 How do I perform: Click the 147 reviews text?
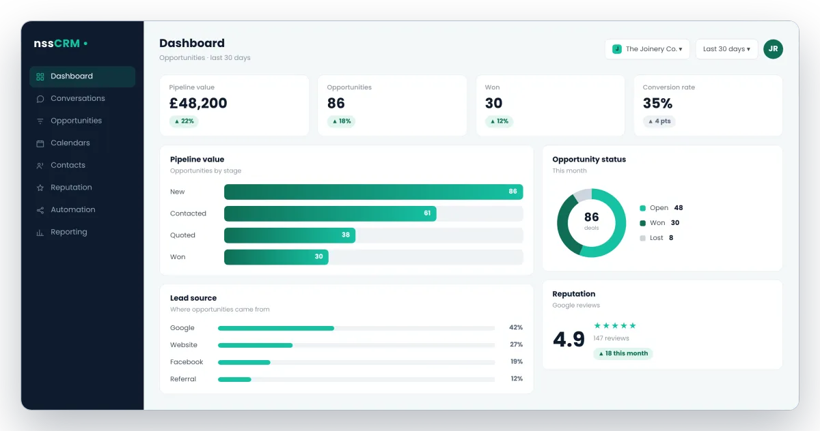[x=611, y=338]
